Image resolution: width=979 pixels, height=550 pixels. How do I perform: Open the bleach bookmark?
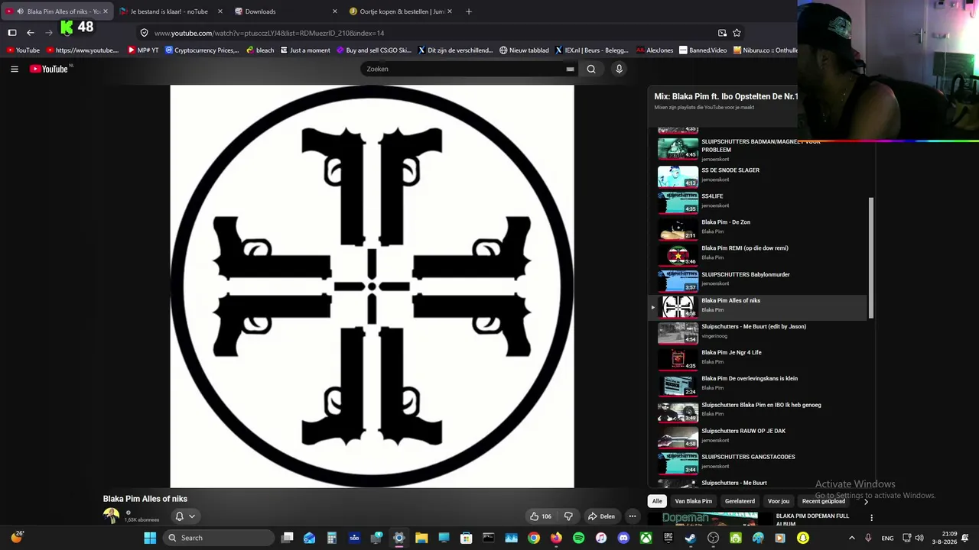click(x=260, y=50)
